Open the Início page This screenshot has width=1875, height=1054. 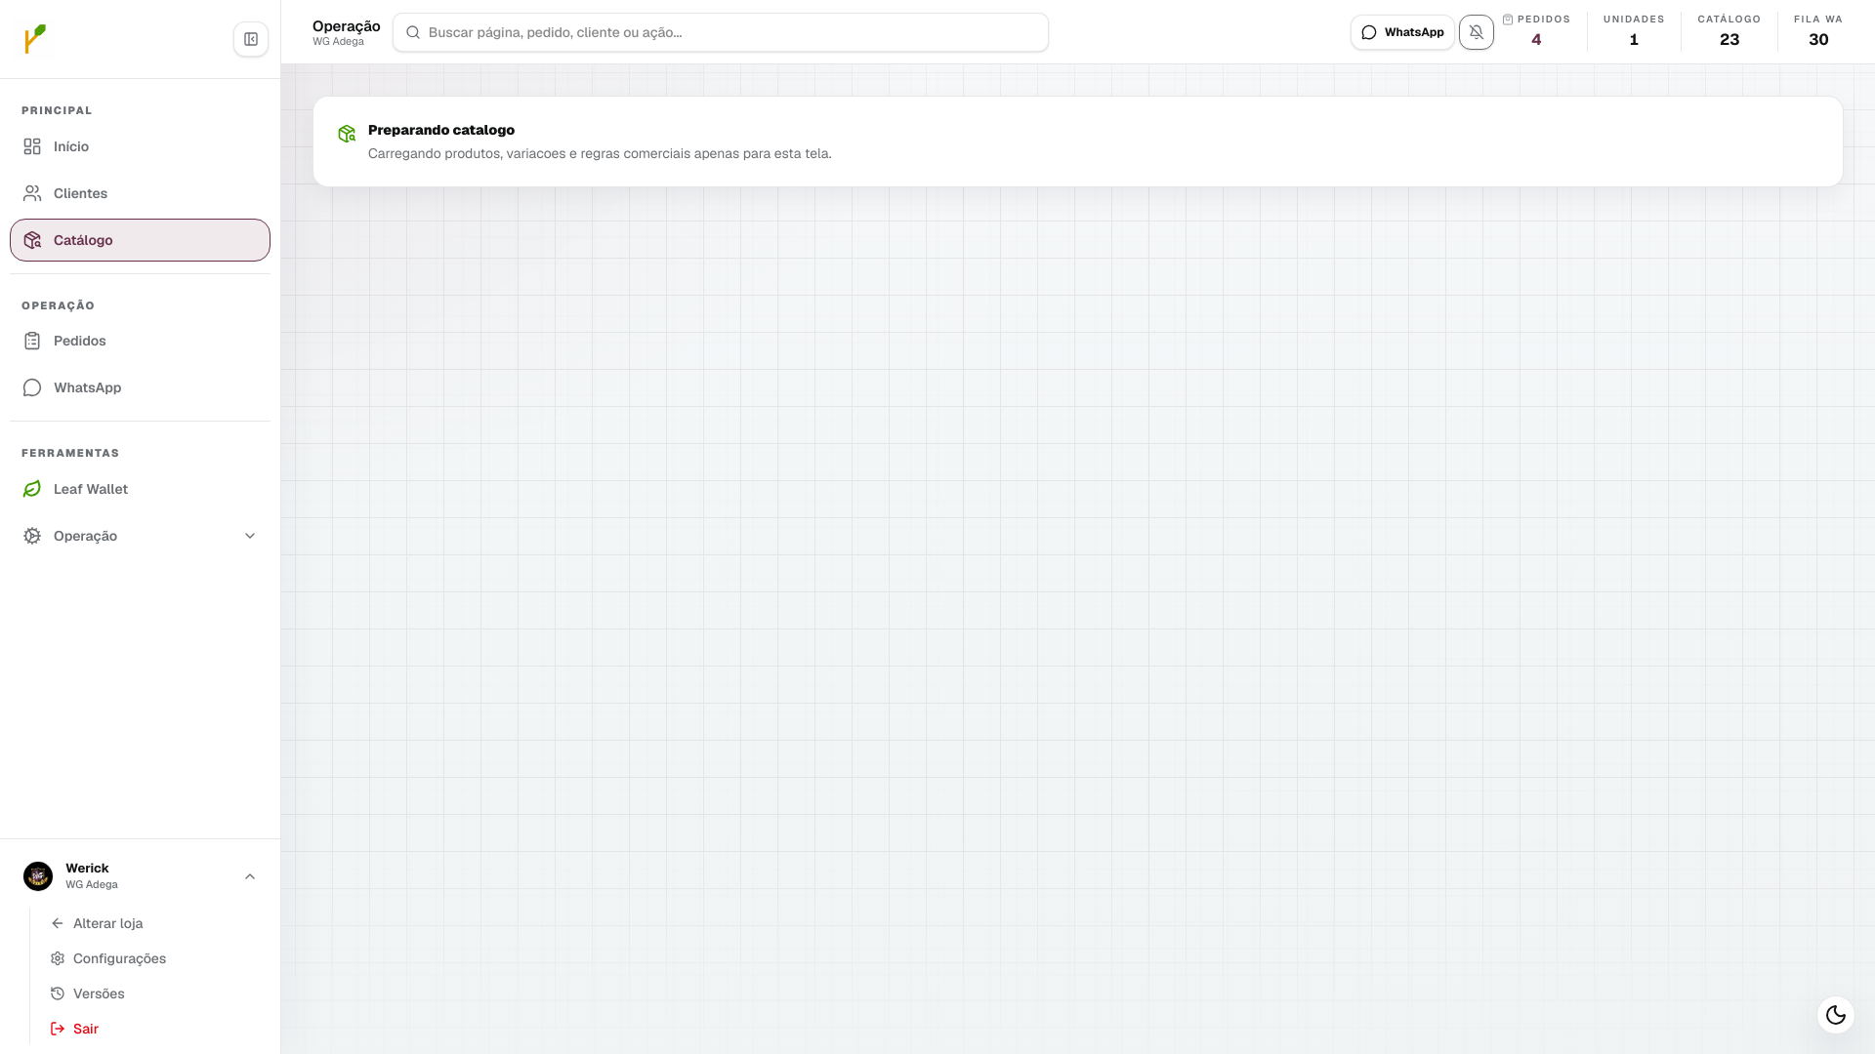140,146
